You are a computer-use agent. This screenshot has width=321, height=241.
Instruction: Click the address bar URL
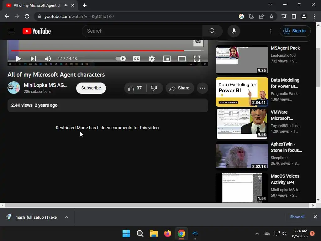(79, 16)
